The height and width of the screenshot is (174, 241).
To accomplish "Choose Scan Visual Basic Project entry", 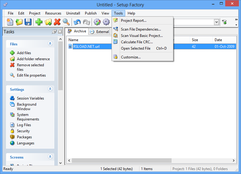I will click(x=143, y=36).
